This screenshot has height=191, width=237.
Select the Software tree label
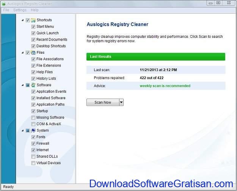tap(44, 85)
